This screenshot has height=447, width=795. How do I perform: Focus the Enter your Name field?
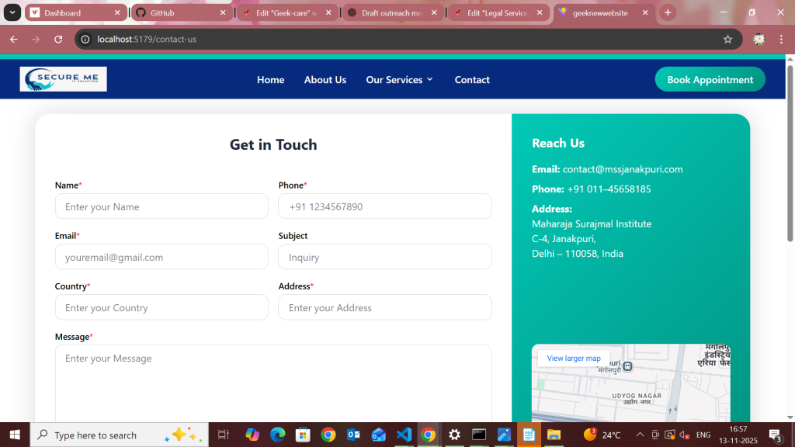[x=161, y=206]
